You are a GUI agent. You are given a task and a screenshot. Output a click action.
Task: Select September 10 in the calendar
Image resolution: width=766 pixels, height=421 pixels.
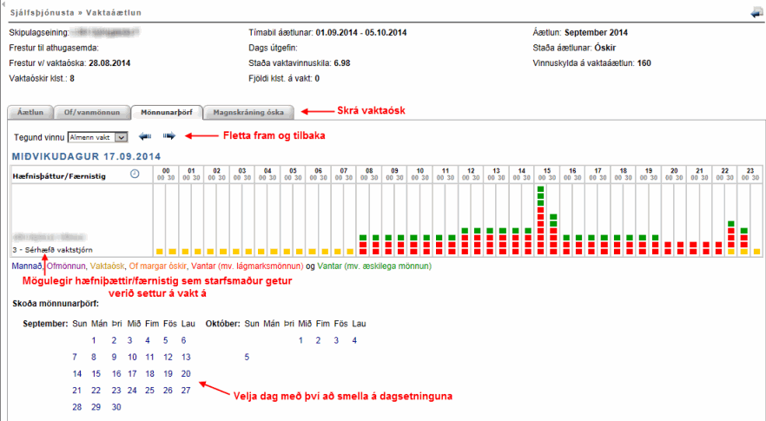[132, 357]
